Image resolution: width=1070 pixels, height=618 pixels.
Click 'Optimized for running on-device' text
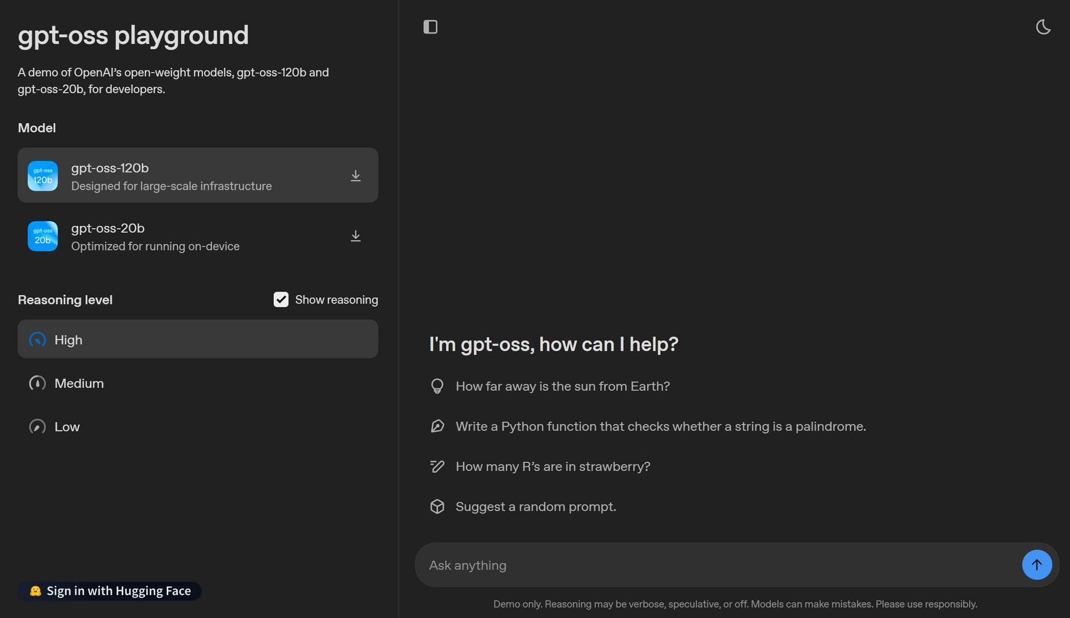pos(155,246)
